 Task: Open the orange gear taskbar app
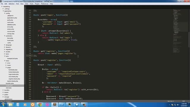33,105
